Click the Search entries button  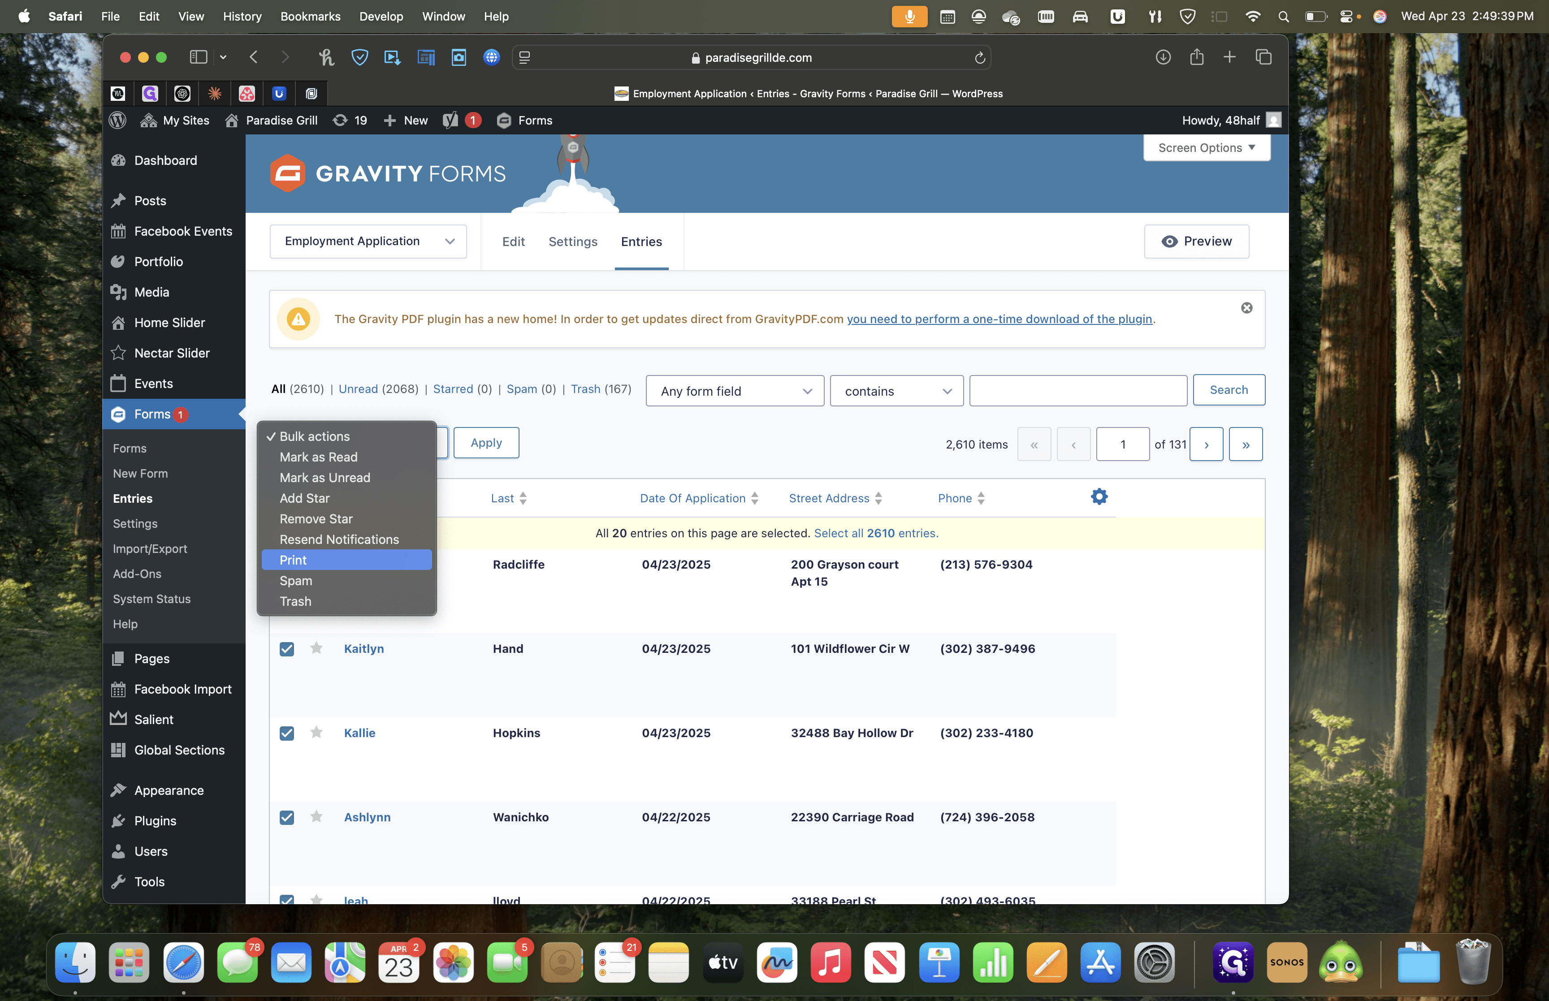click(1229, 390)
